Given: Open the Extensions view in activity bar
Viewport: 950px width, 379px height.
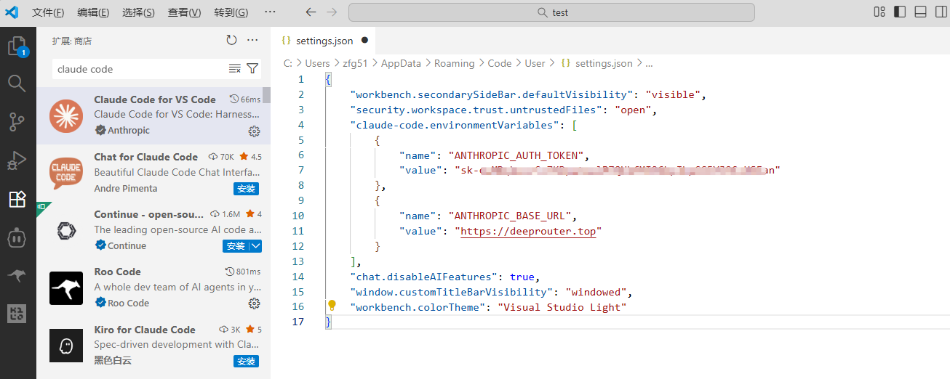Looking at the screenshot, I should point(17,199).
